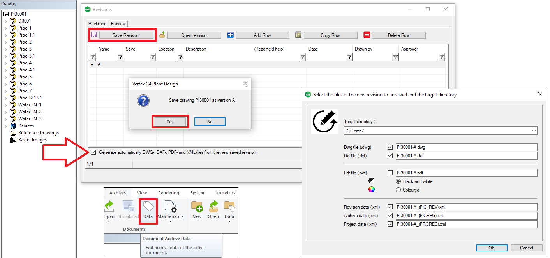
Task: Click Yes to save version A
Action: point(170,122)
